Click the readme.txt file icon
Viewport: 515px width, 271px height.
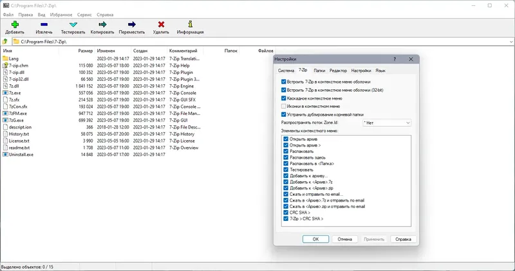5,148
